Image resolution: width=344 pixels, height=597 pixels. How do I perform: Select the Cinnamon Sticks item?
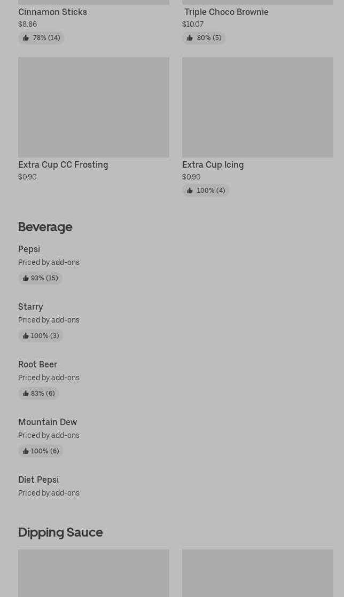(x=52, y=12)
